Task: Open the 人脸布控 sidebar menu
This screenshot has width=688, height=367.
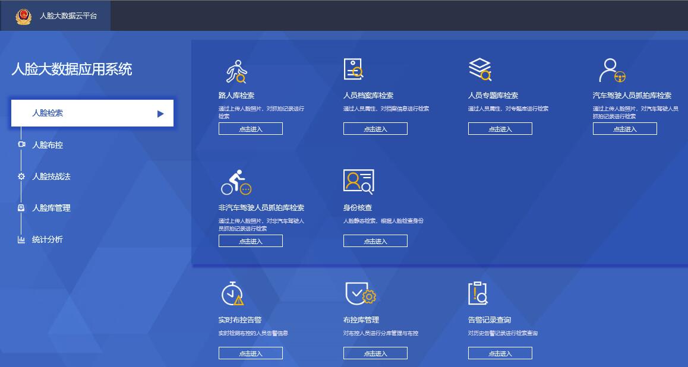Action: pos(48,145)
